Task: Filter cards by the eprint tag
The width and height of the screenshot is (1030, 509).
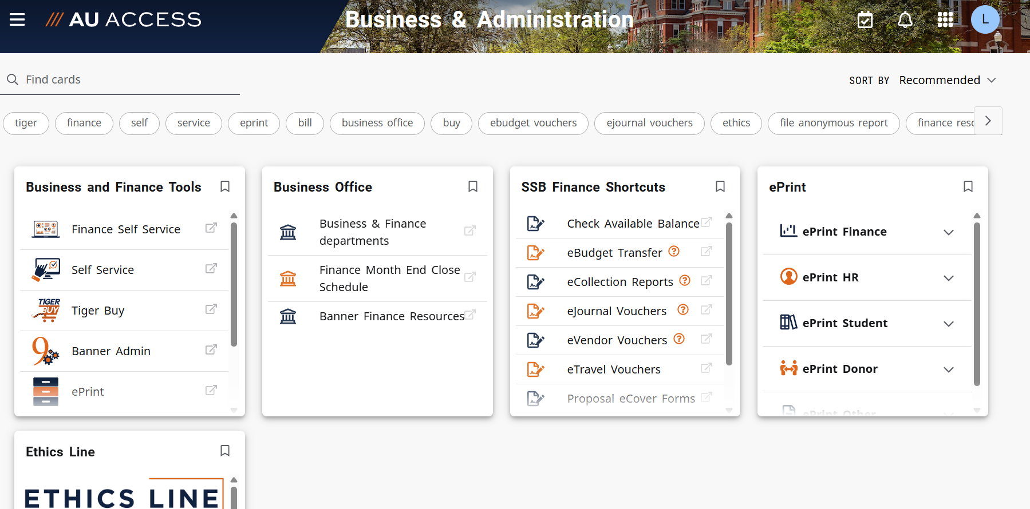Action: pyautogui.click(x=254, y=123)
